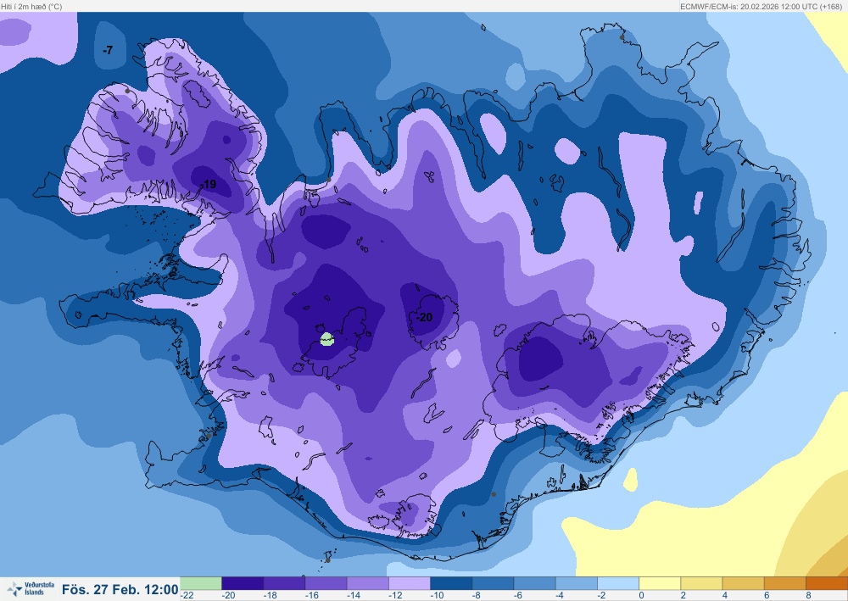Click the legend value '-16'
Viewport: 848px width, 601px height.
312,595
